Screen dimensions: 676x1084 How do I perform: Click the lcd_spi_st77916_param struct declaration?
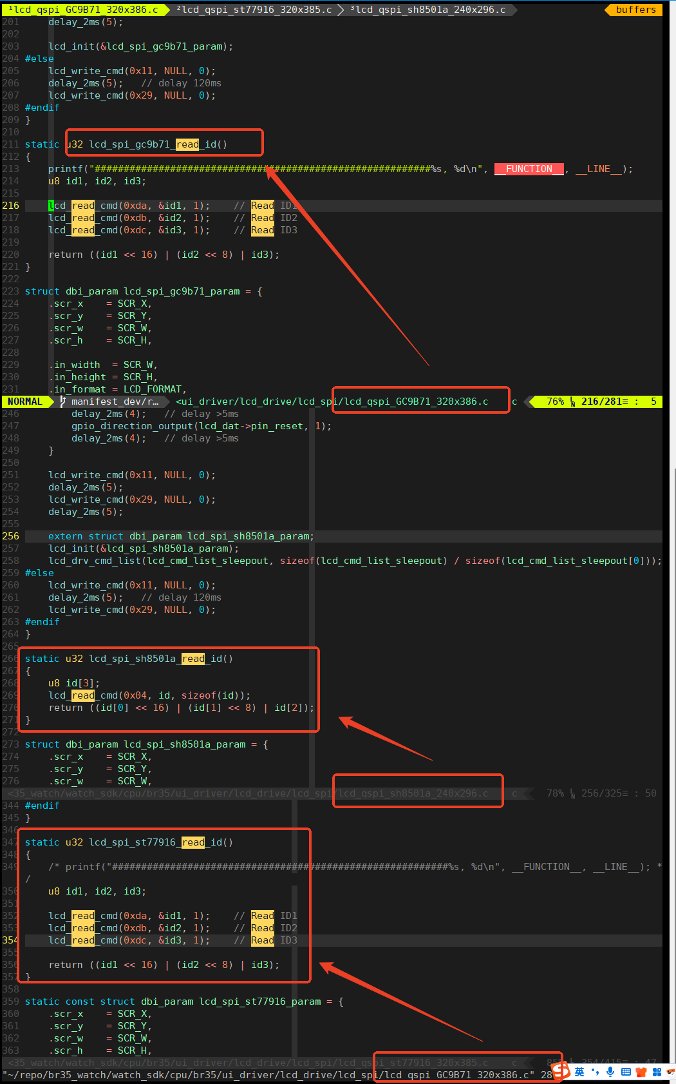pyautogui.click(x=184, y=1002)
